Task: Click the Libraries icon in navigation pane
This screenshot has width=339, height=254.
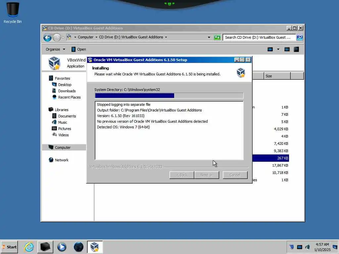Action: pos(51,109)
